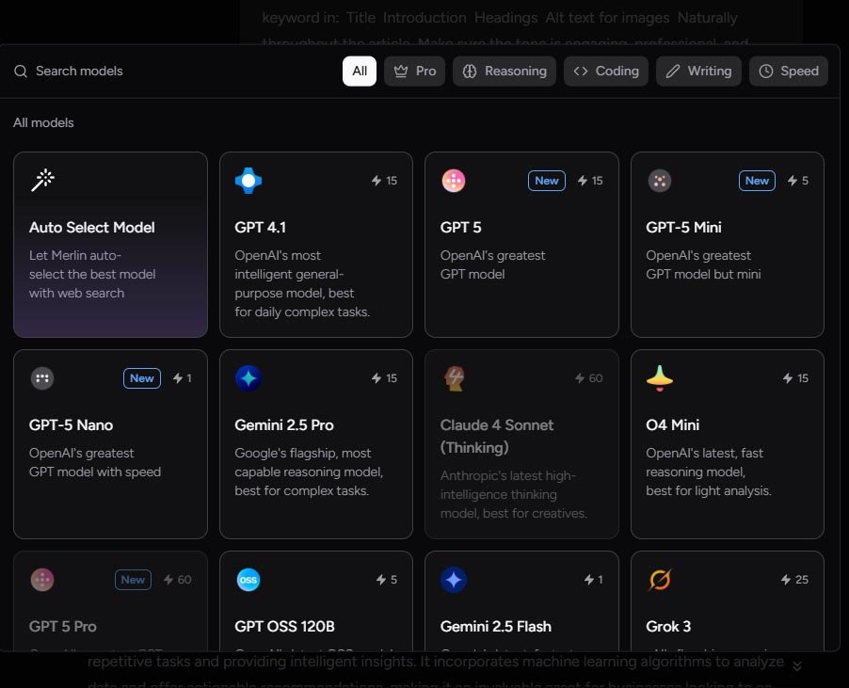The image size is (849, 688).
Task: Filter models by Pro category
Action: pyautogui.click(x=415, y=72)
